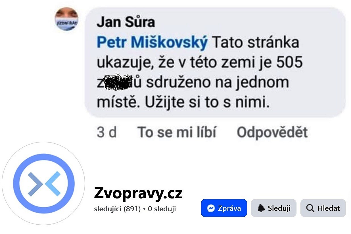
Task: Open the 'sledující (891)' followers list
Action: (117, 209)
